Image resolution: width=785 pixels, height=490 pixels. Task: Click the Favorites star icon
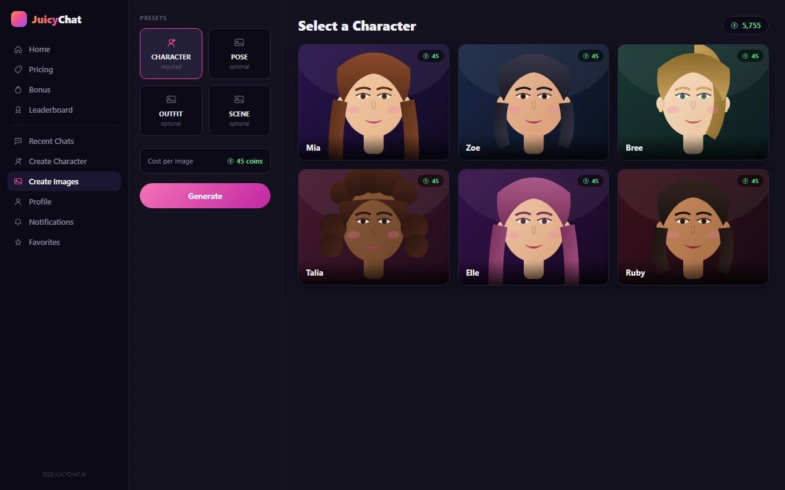click(x=18, y=243)
